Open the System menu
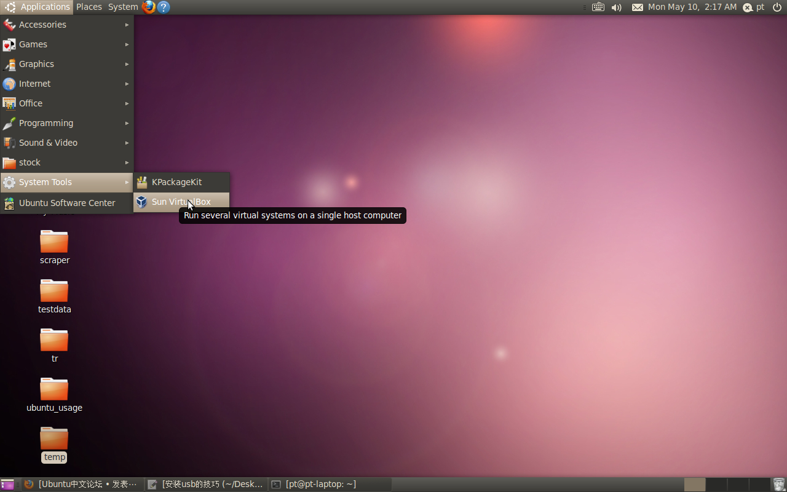Image resolution: width=787 pixels, height=492 pixels. (x=123, y=7)
